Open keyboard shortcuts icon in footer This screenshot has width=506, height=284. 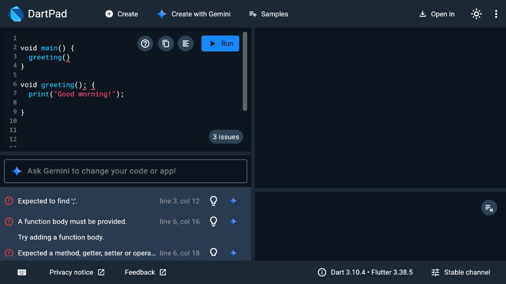point(22,272)
